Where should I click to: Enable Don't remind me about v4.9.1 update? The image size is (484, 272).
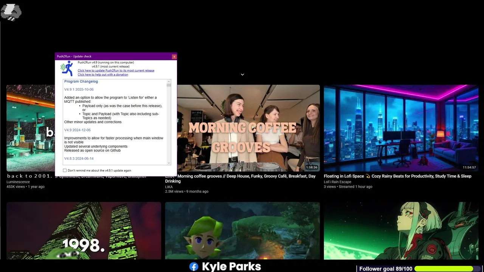coord(65,170)
